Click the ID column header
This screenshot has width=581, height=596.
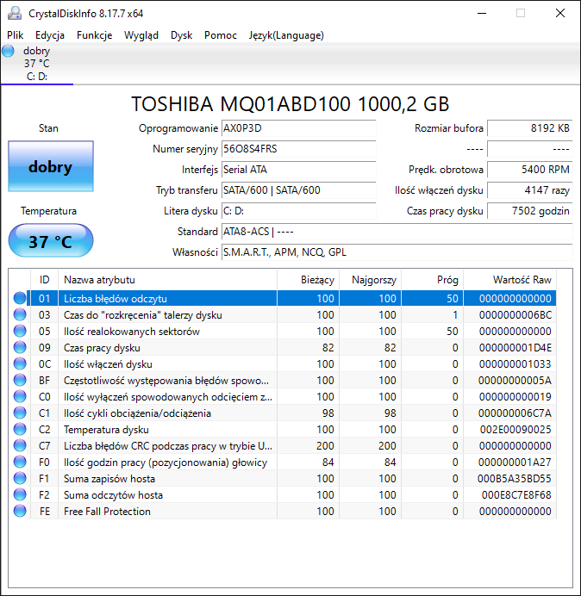tap(45, 280)
